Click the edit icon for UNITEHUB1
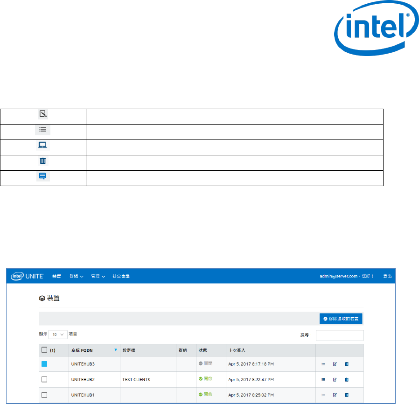The image size is (419, 404). pyautogui.click(x=335, y=395)
